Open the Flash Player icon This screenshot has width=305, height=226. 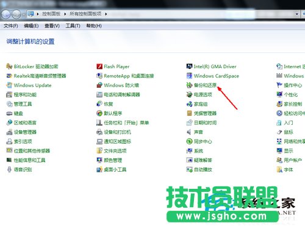pyautogui.click(x=99, y=66)
